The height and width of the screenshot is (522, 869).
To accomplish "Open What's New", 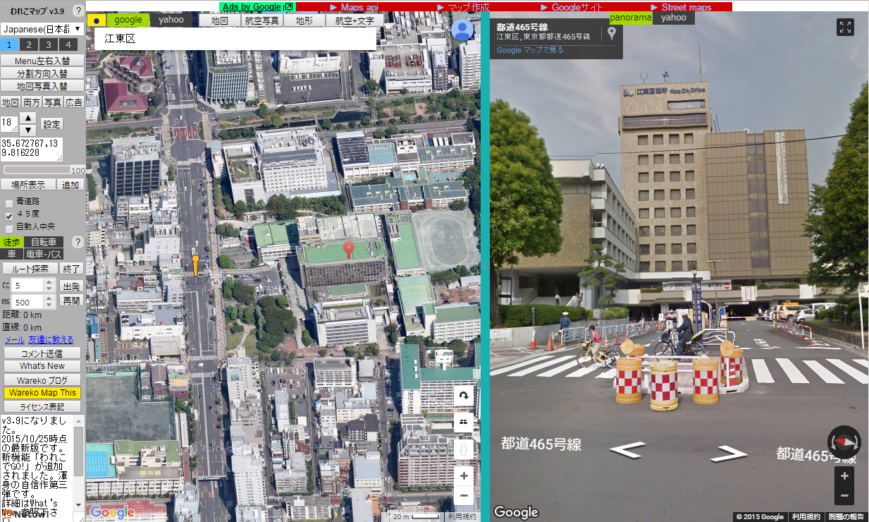I will point(42,367).
